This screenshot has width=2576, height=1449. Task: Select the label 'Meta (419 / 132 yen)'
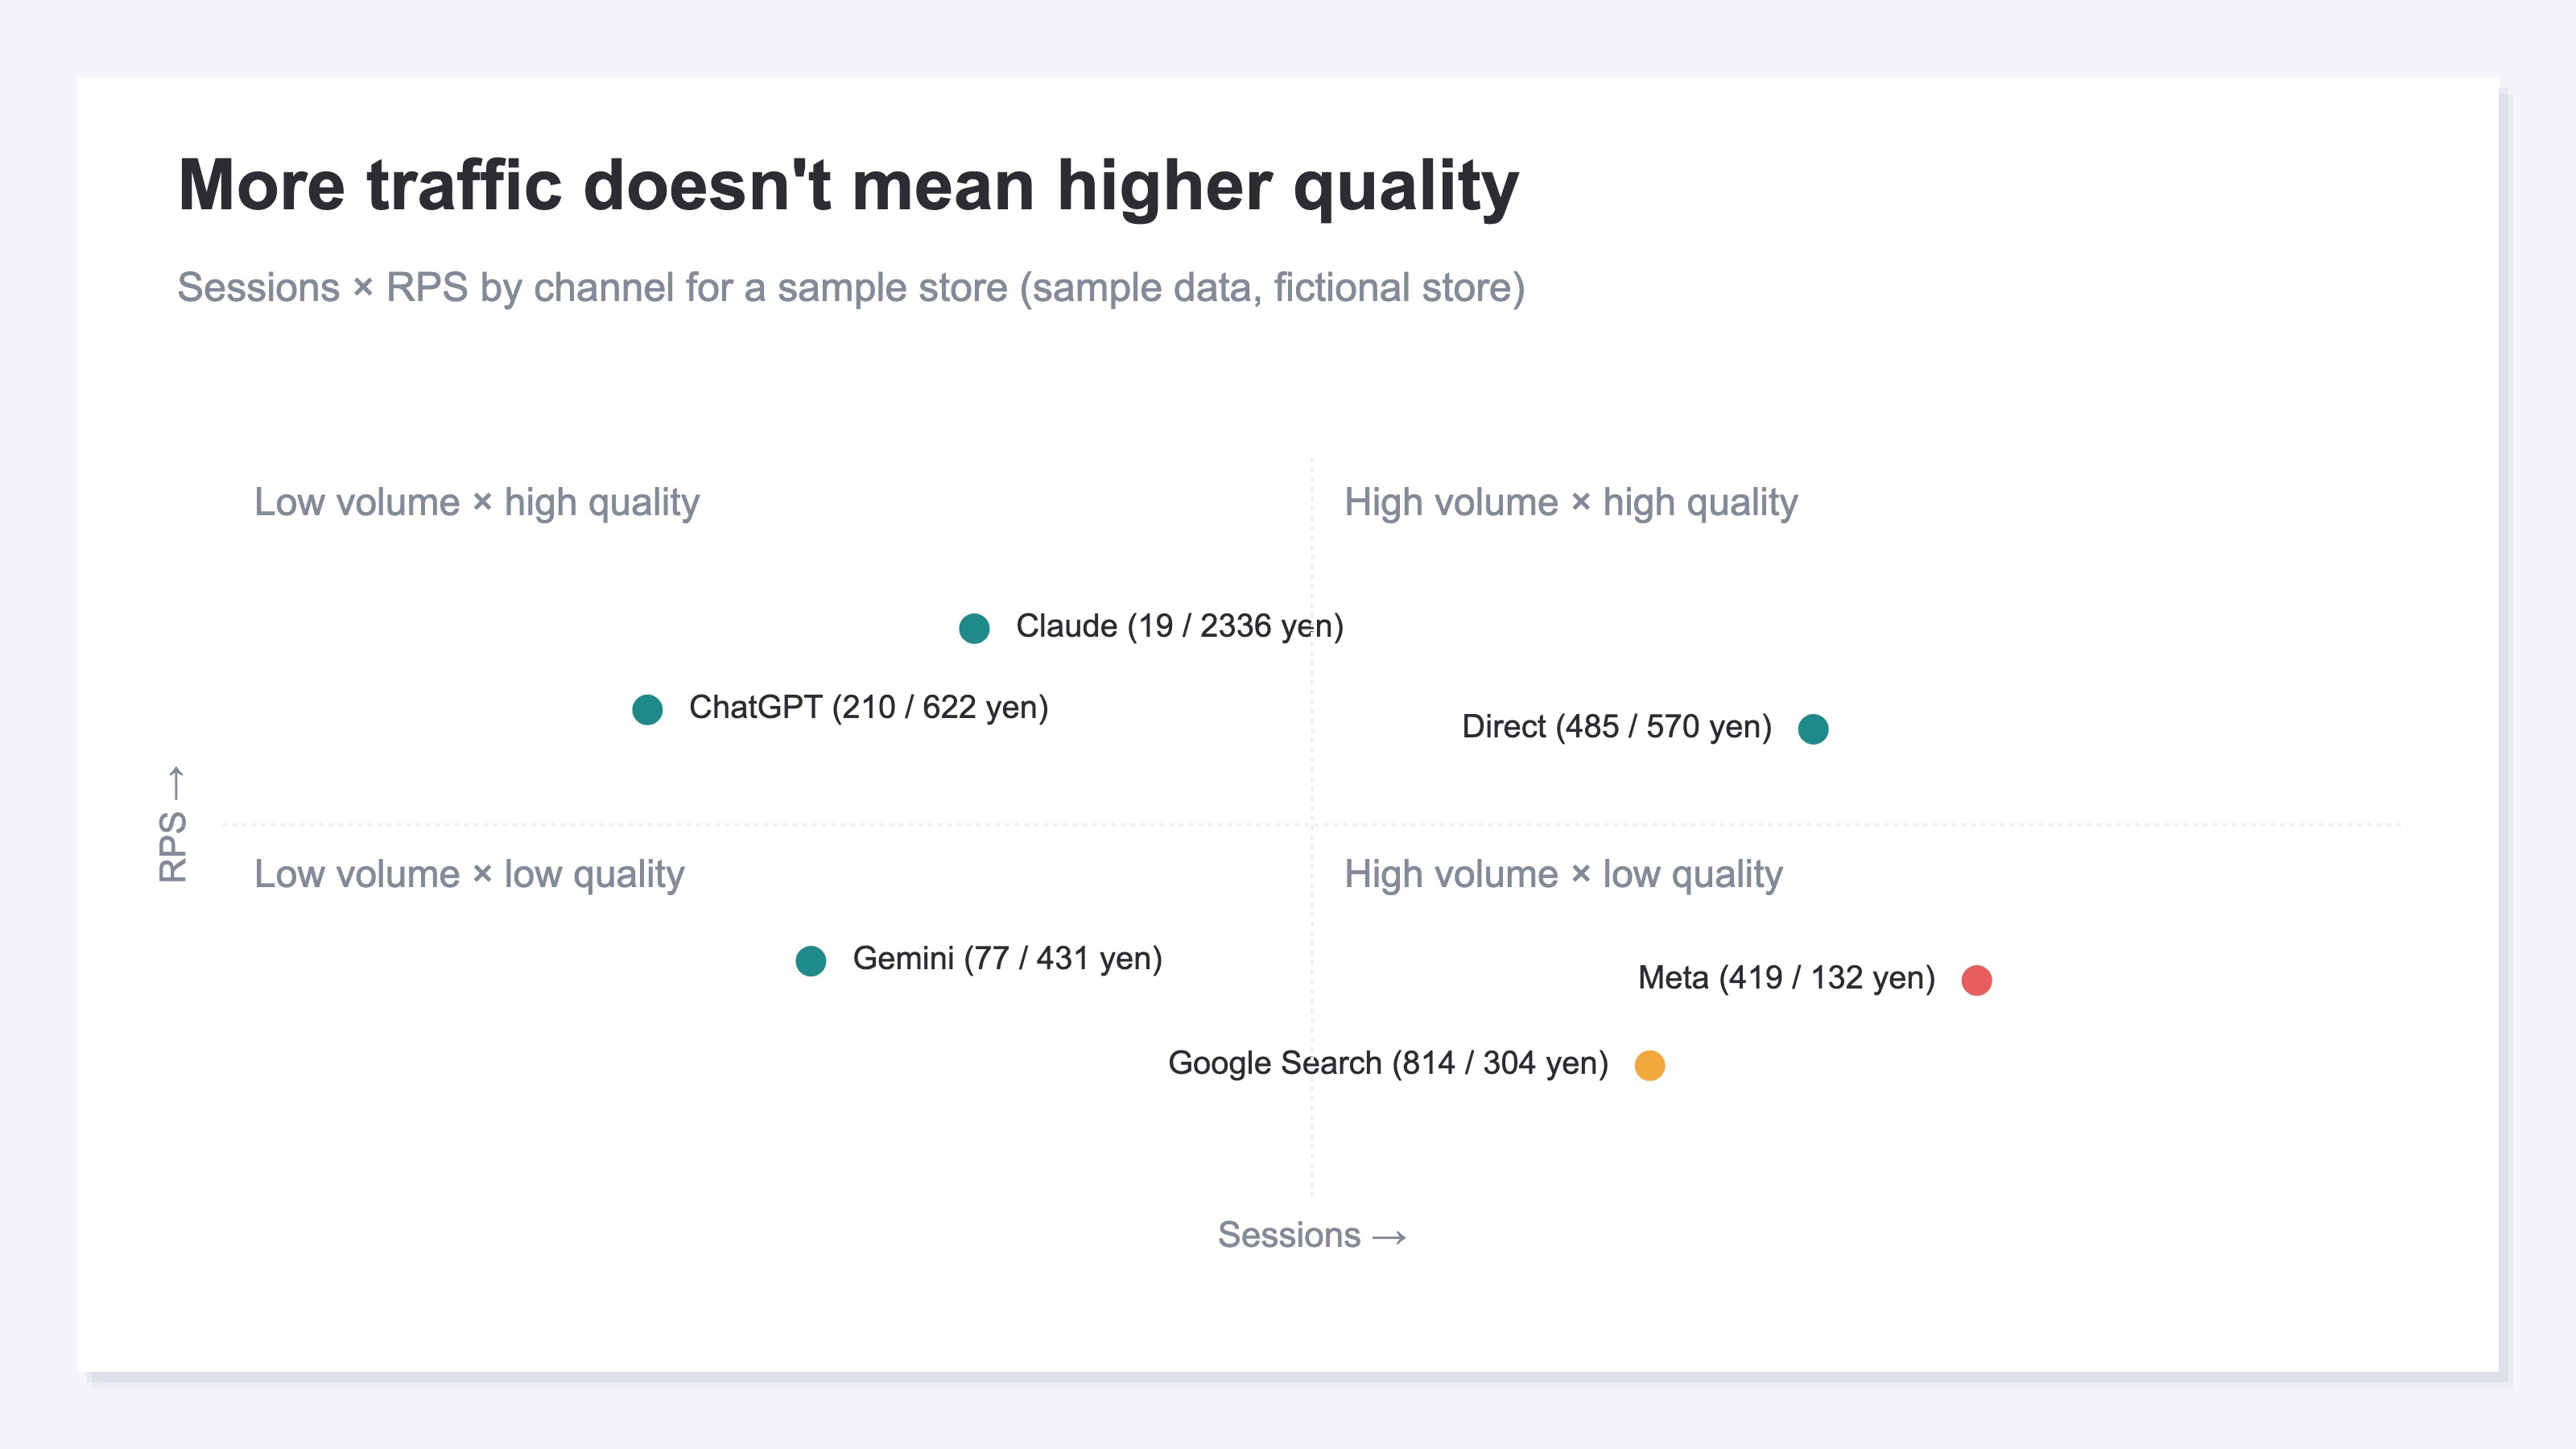pyautogui.click(x=1787, y=978)
